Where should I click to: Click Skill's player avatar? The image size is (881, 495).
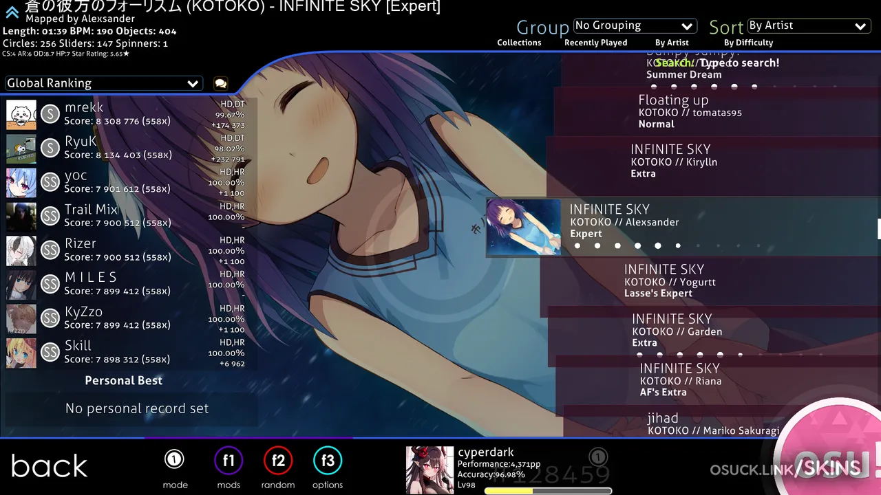pos(21,353)
